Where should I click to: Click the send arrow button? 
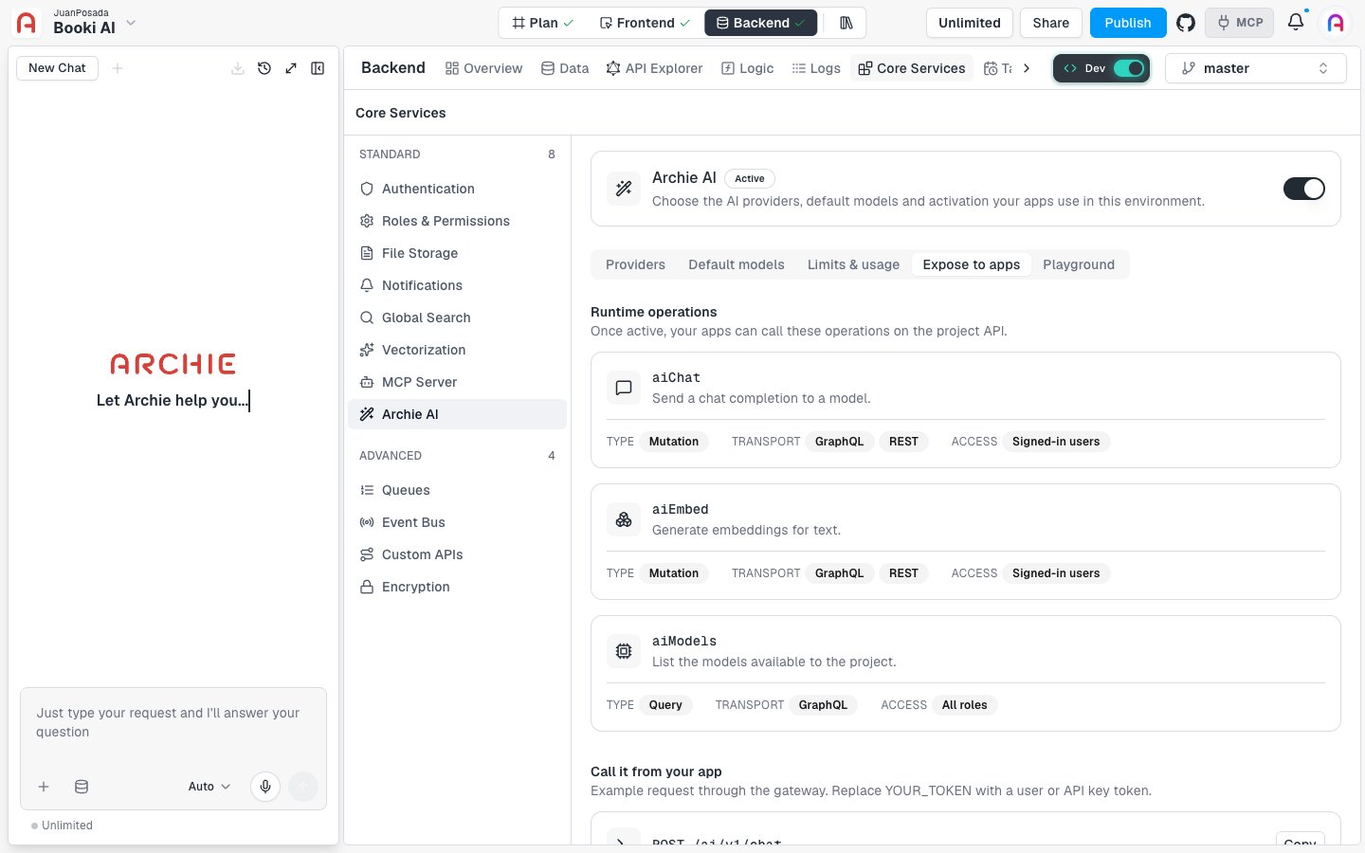(303, 786)
